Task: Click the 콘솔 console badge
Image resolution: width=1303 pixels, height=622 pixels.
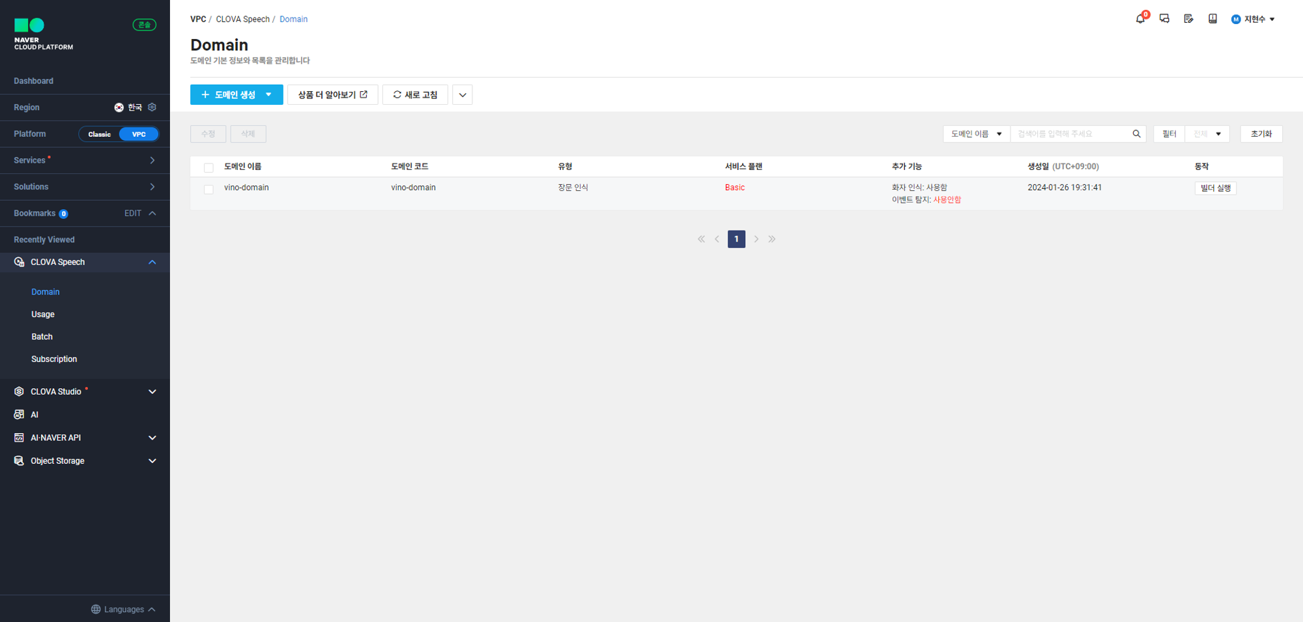Action: click(145, 25)
